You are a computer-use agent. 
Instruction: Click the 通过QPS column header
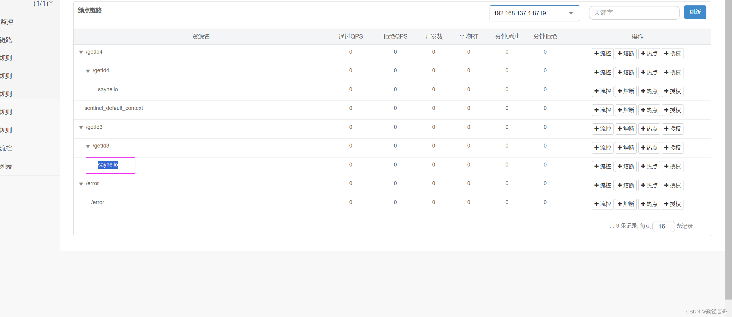(x=351, y=36)
